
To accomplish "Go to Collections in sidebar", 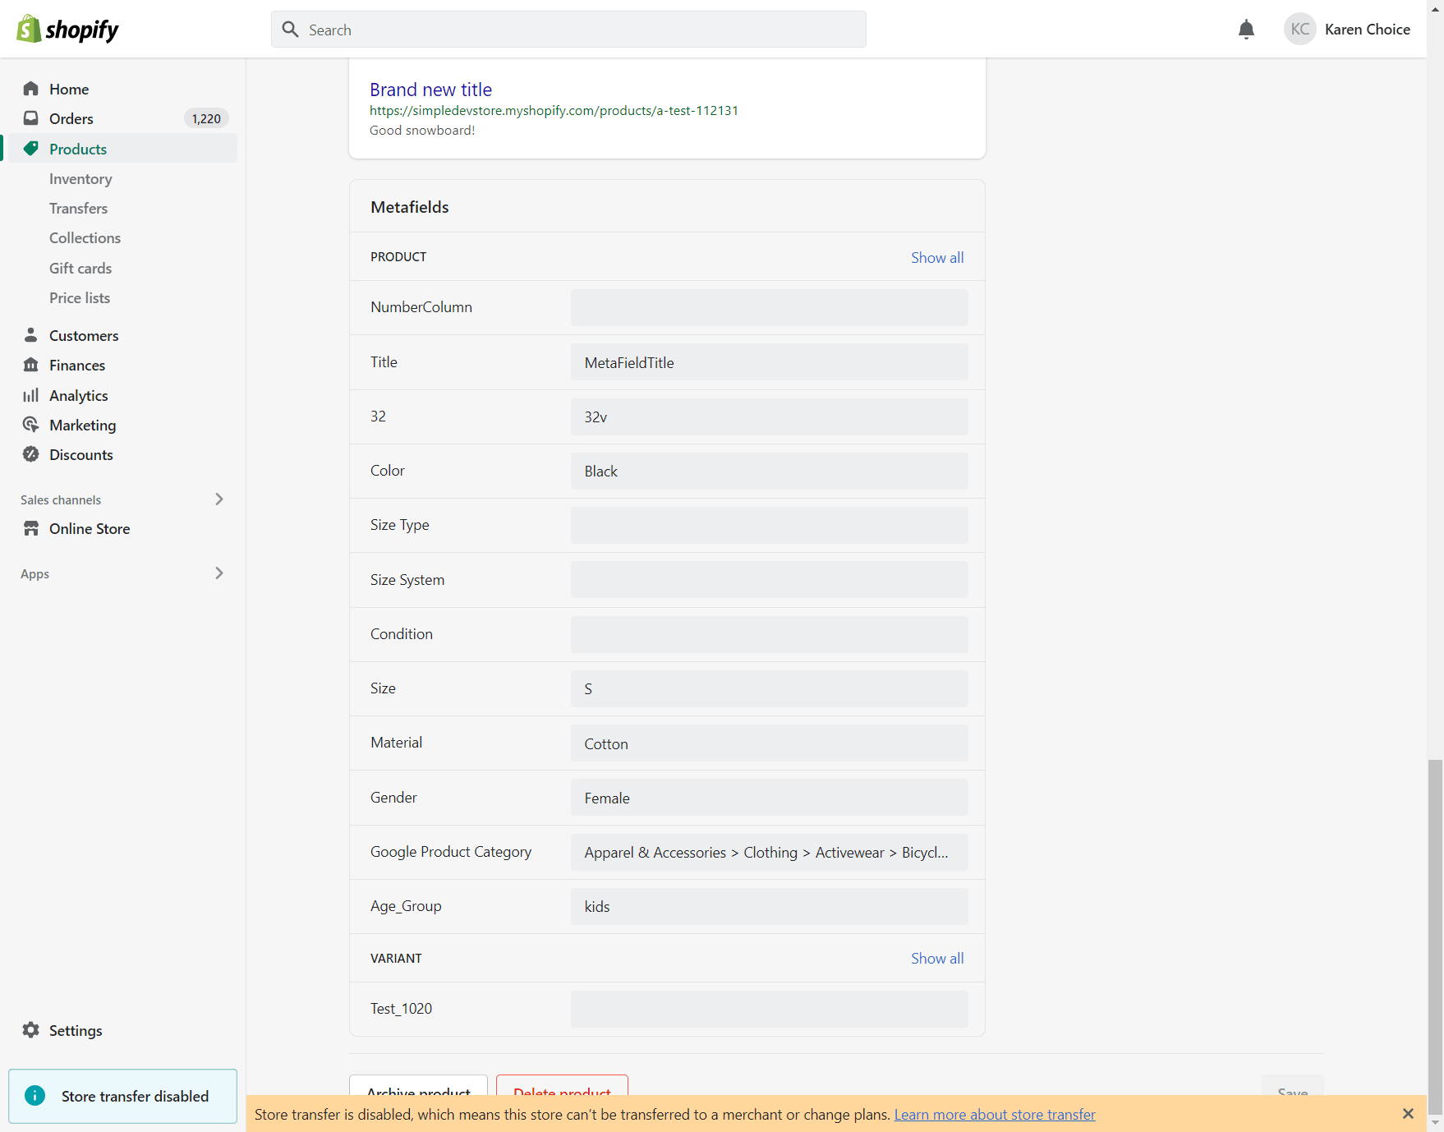I will click(85, 238).
